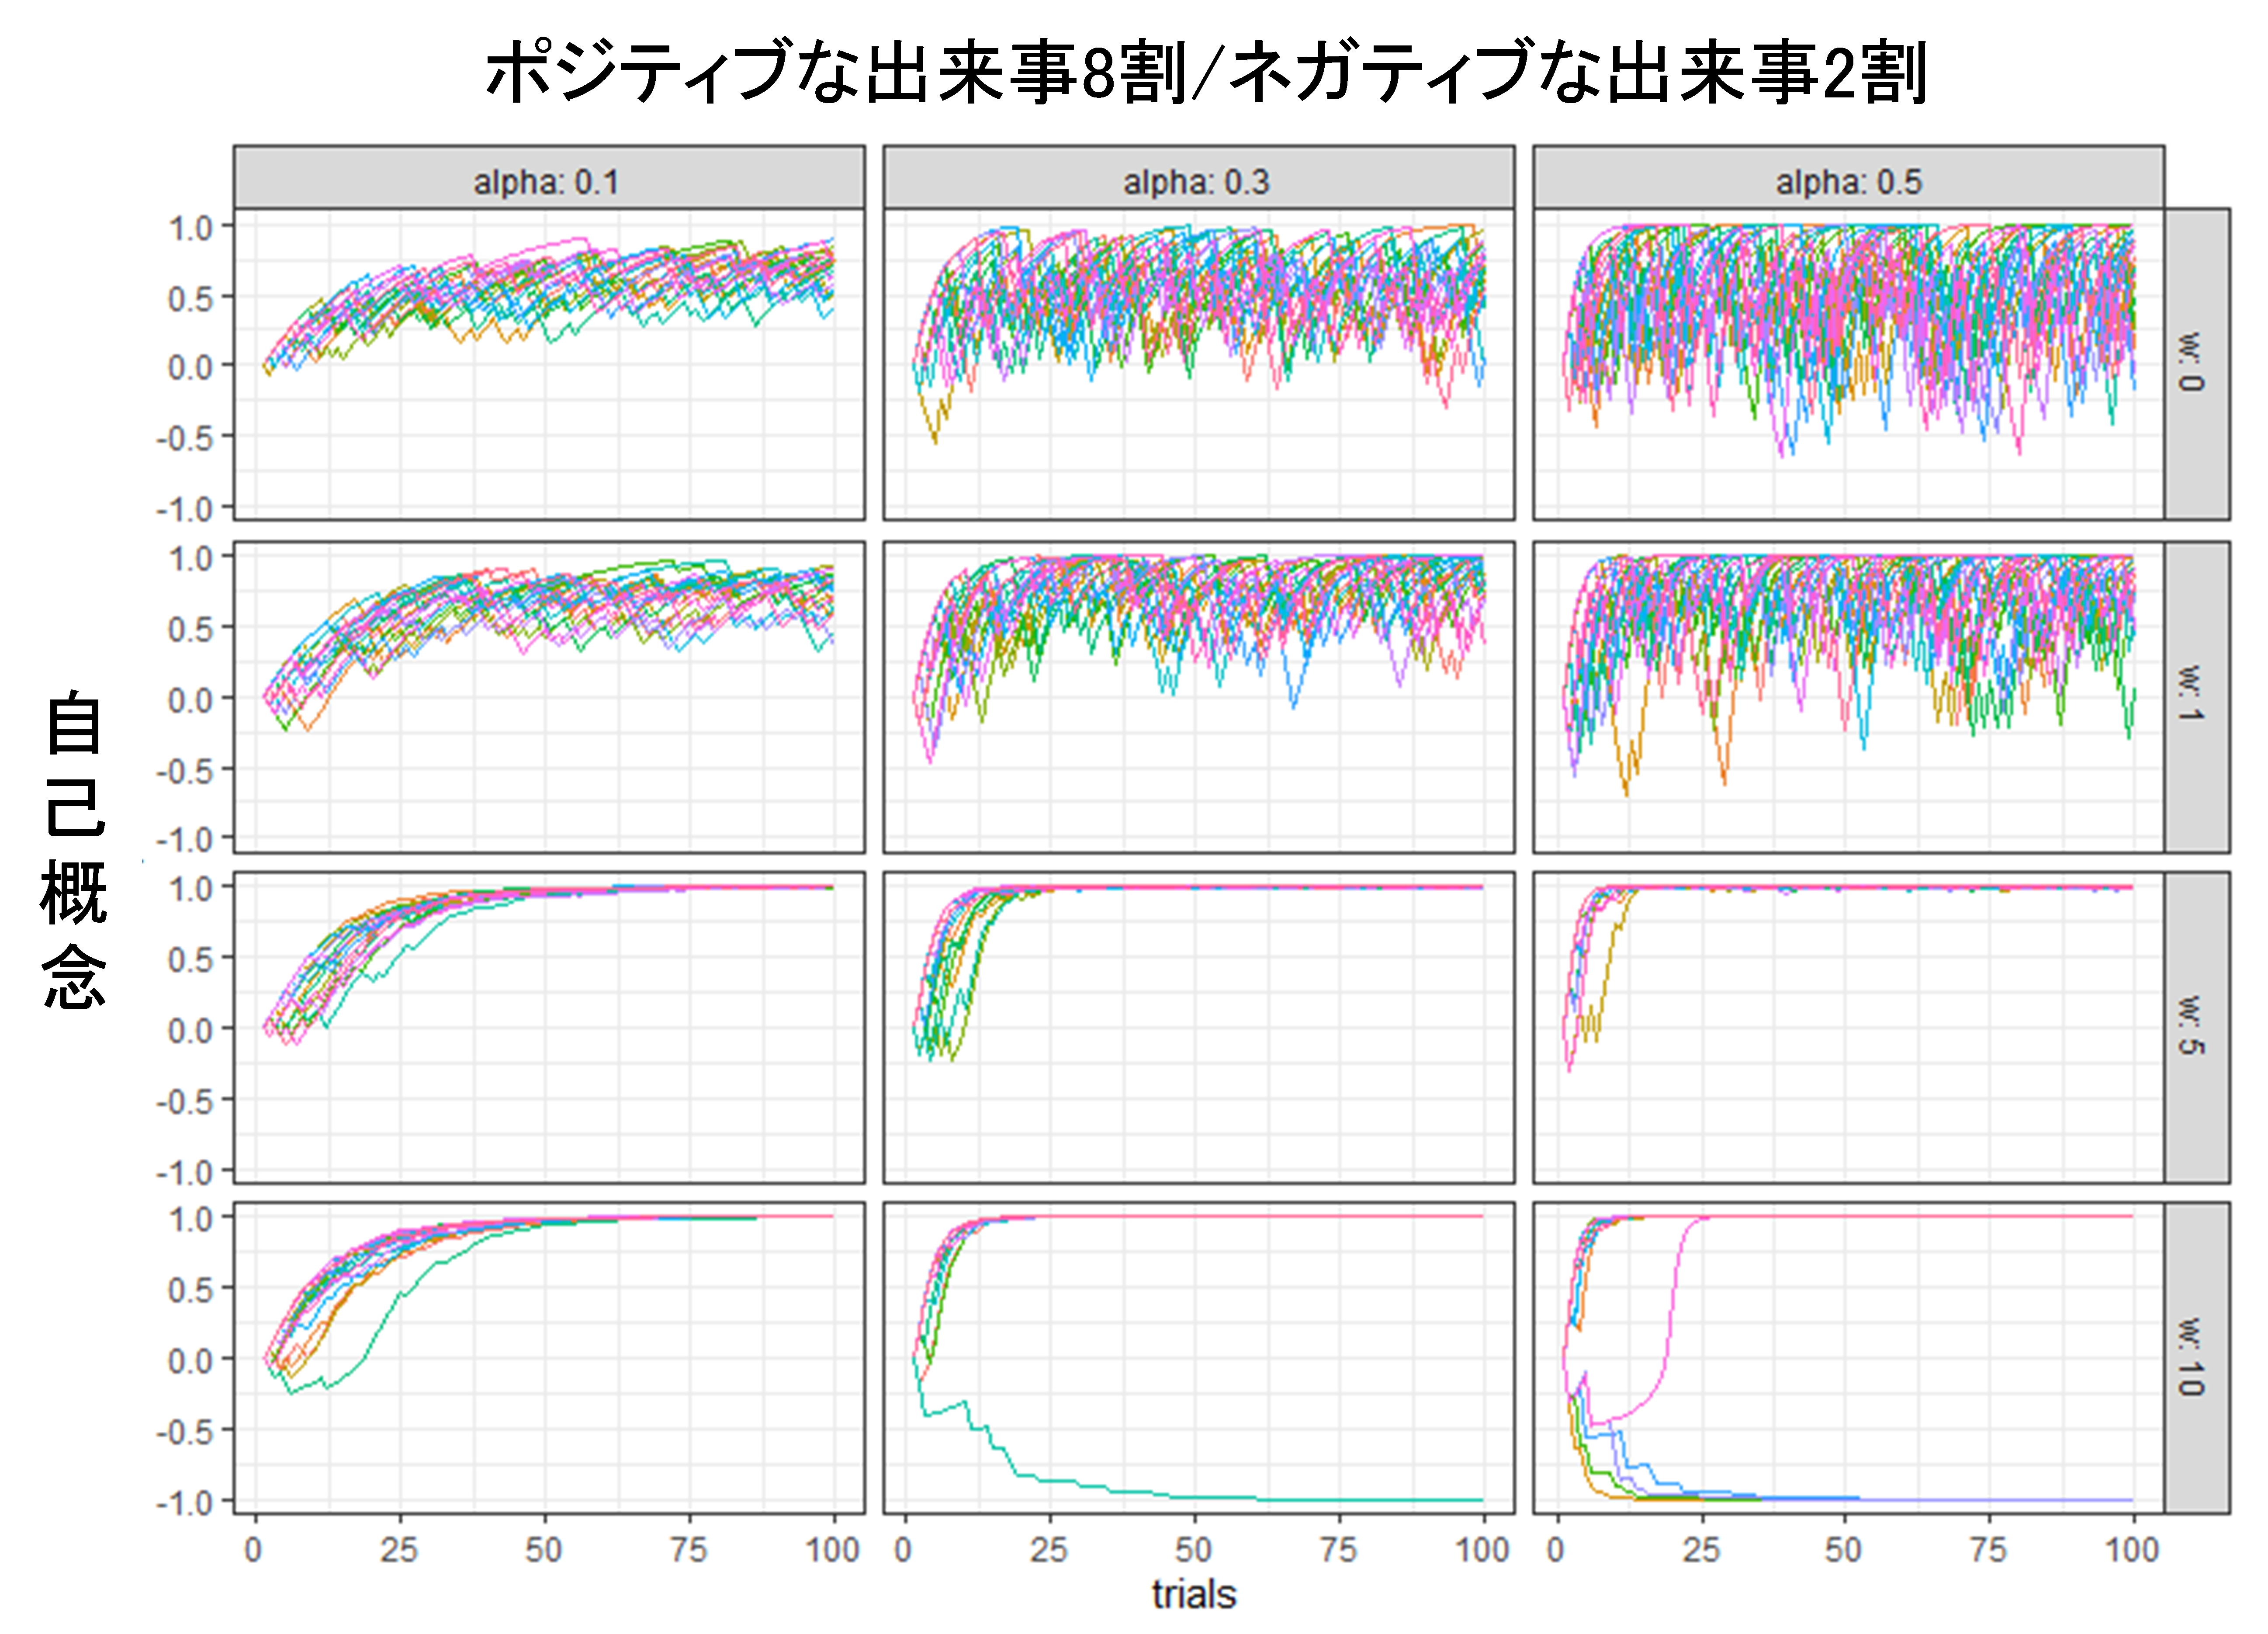Viewport: 2268px width, 1634px height.
Task: Click the '1.0' y-axis label of top row
Action: 190,227
